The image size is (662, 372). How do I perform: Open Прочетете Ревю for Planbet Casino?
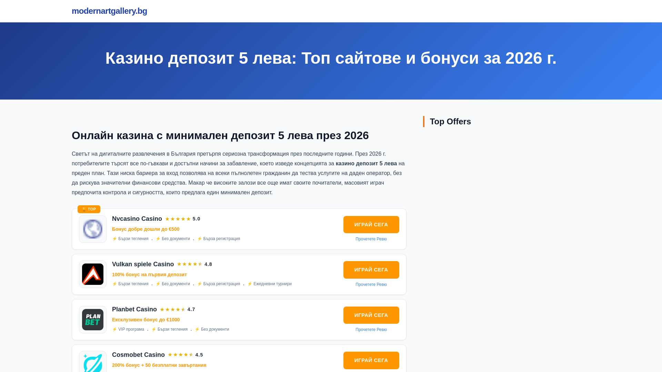(x=371, y=330)
